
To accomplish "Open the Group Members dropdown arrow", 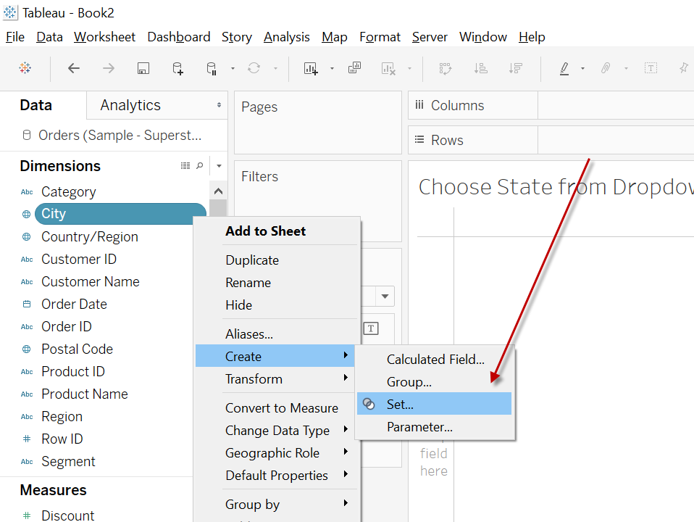I will coord(626,69).
